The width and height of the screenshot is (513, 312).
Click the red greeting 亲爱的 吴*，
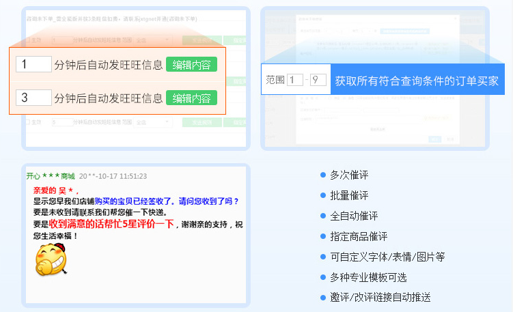pyautogui.click(x=56, y=190)
